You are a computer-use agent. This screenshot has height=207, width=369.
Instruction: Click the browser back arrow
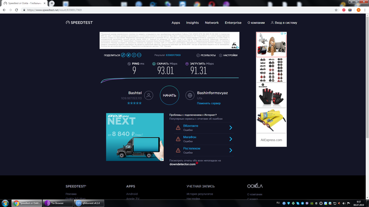[4, 10]
